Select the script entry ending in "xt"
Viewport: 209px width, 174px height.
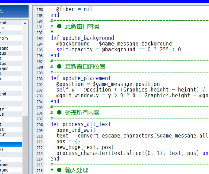click(x=11, y=150)
